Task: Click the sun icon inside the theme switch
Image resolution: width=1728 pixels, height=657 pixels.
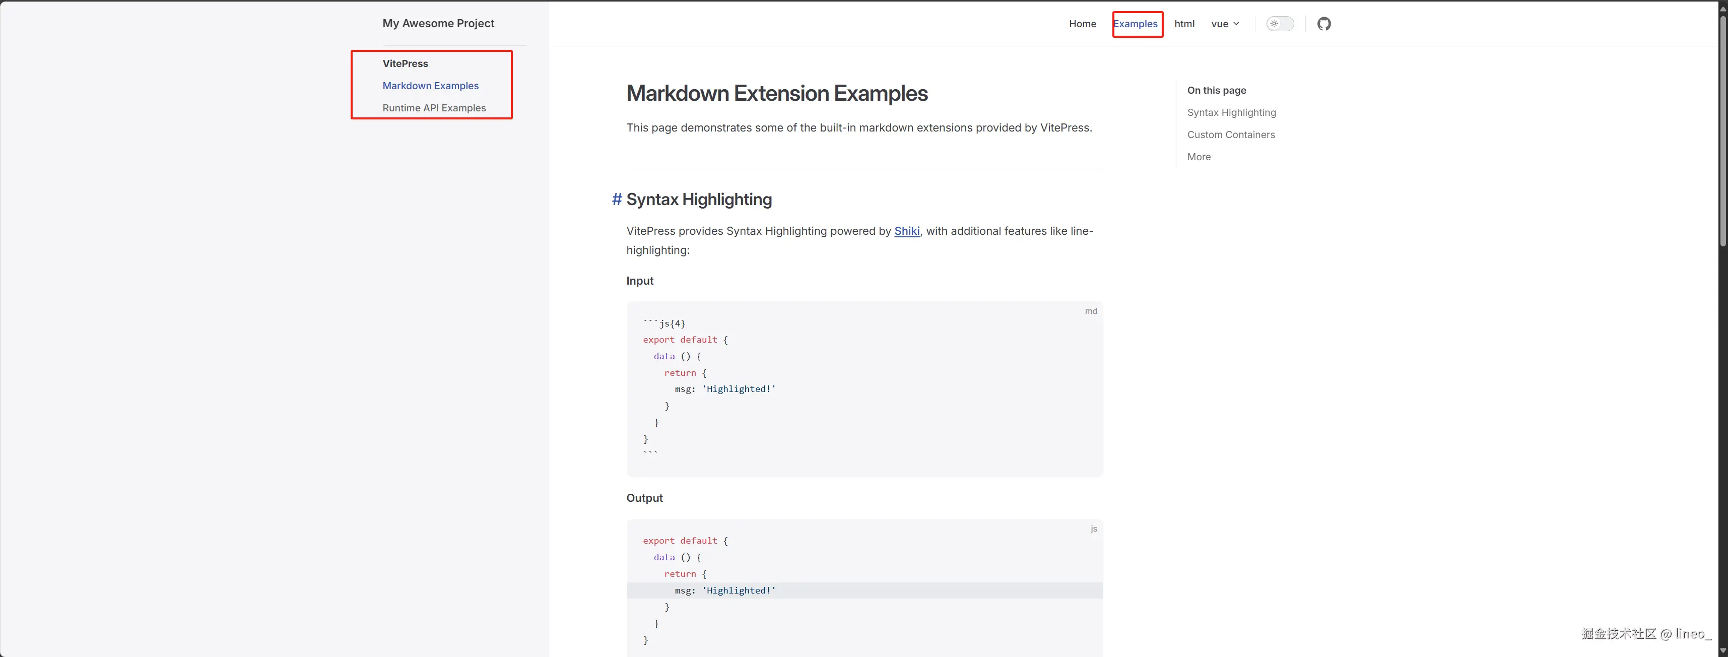Action: [x=1274, y=24]
